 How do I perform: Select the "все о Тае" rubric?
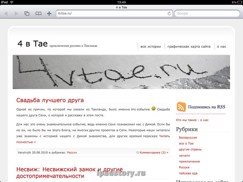pos(186,144)
